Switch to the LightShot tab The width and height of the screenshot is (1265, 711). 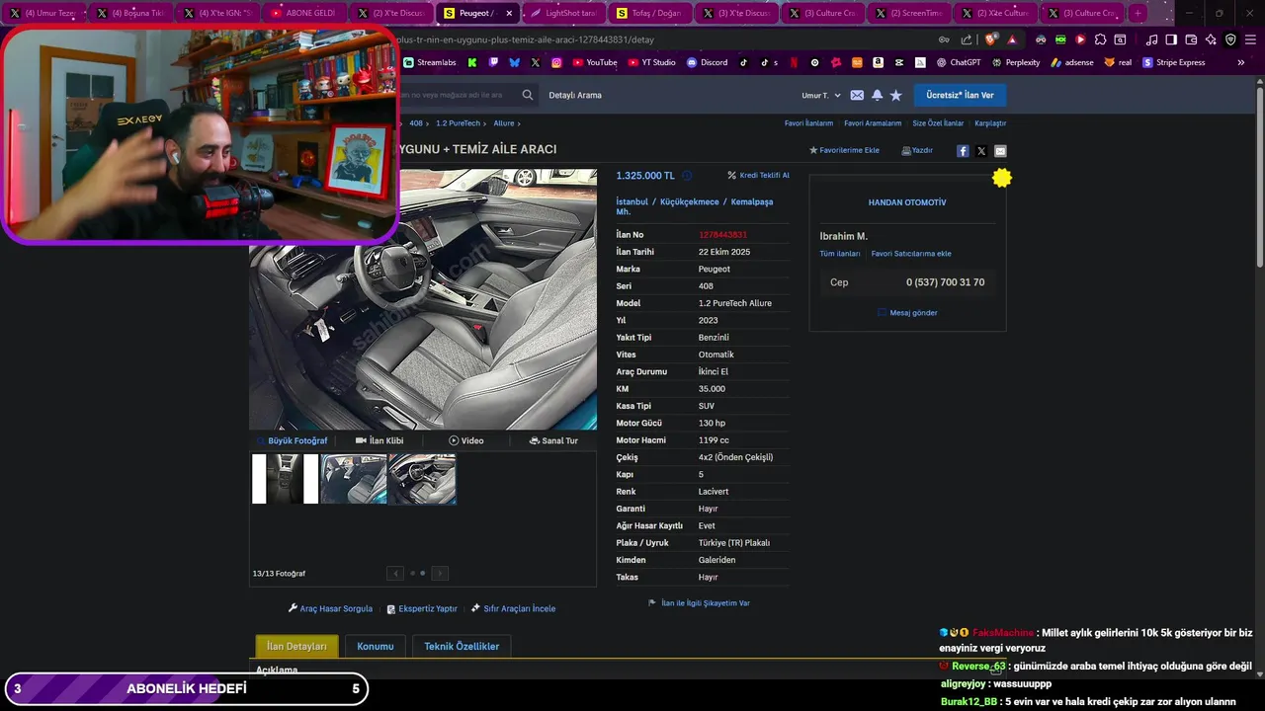(x=563, y=13)
